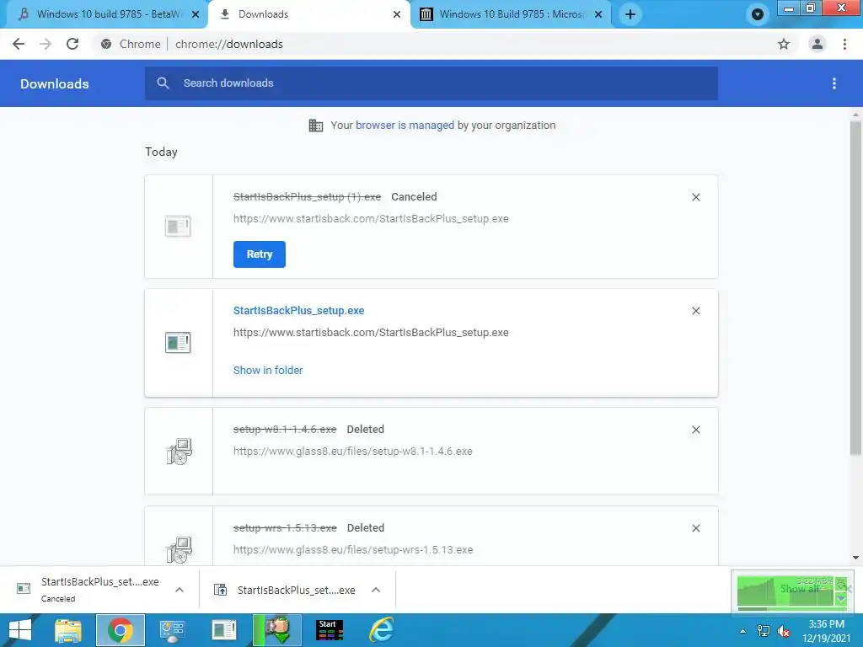Show StartIsBackPlus_setup.exe in folder
The width and height of the screenshot is (863, 647).
(x=268, y=371)
